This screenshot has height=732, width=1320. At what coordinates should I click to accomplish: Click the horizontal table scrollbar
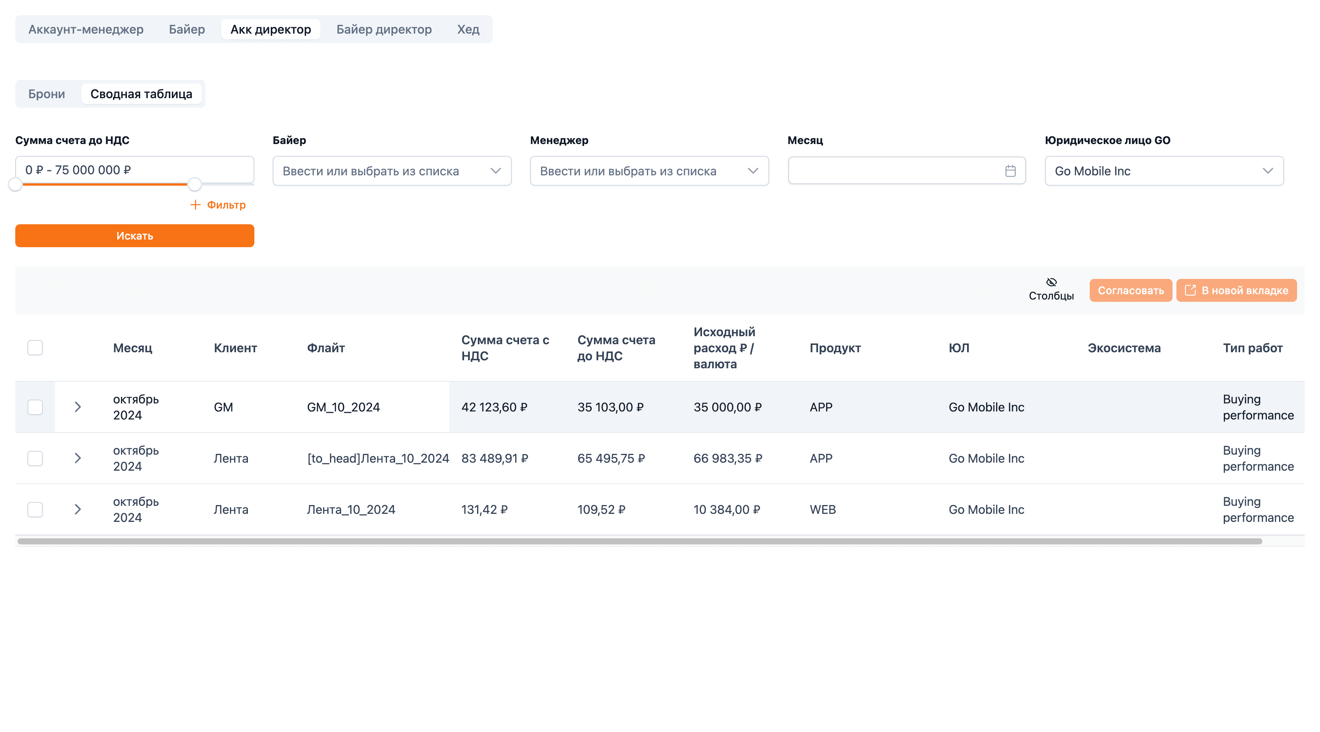pos(639,541)
